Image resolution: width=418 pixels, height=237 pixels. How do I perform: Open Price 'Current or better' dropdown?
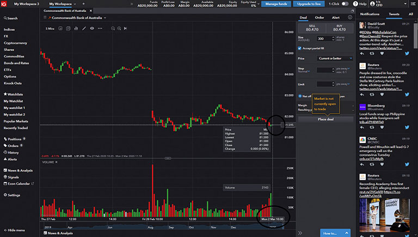pos(335,58)
